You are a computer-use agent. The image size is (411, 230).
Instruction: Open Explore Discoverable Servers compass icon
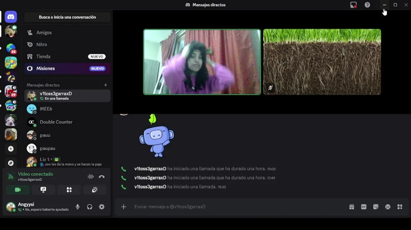click(11, 163)
